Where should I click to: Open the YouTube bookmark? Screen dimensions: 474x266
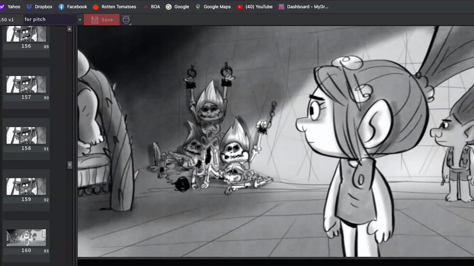(x=254, y=7)
